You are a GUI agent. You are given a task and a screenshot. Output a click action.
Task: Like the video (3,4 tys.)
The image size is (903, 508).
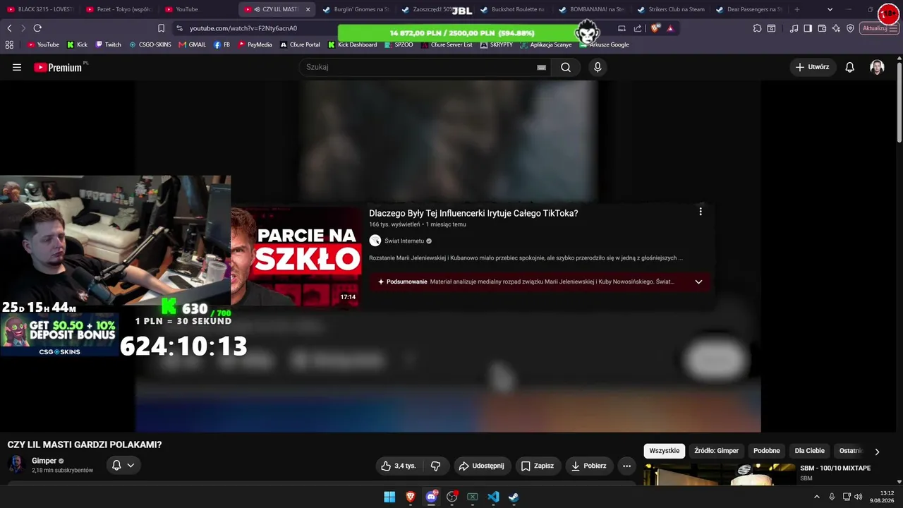point(399,466)
